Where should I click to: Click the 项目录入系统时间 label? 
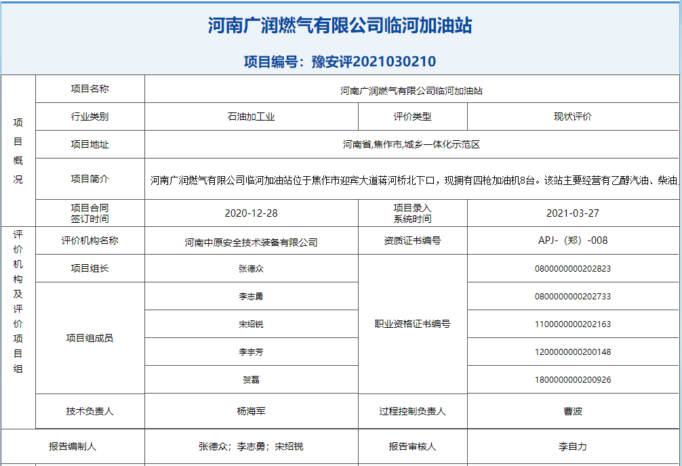click(x=412, y=213)
